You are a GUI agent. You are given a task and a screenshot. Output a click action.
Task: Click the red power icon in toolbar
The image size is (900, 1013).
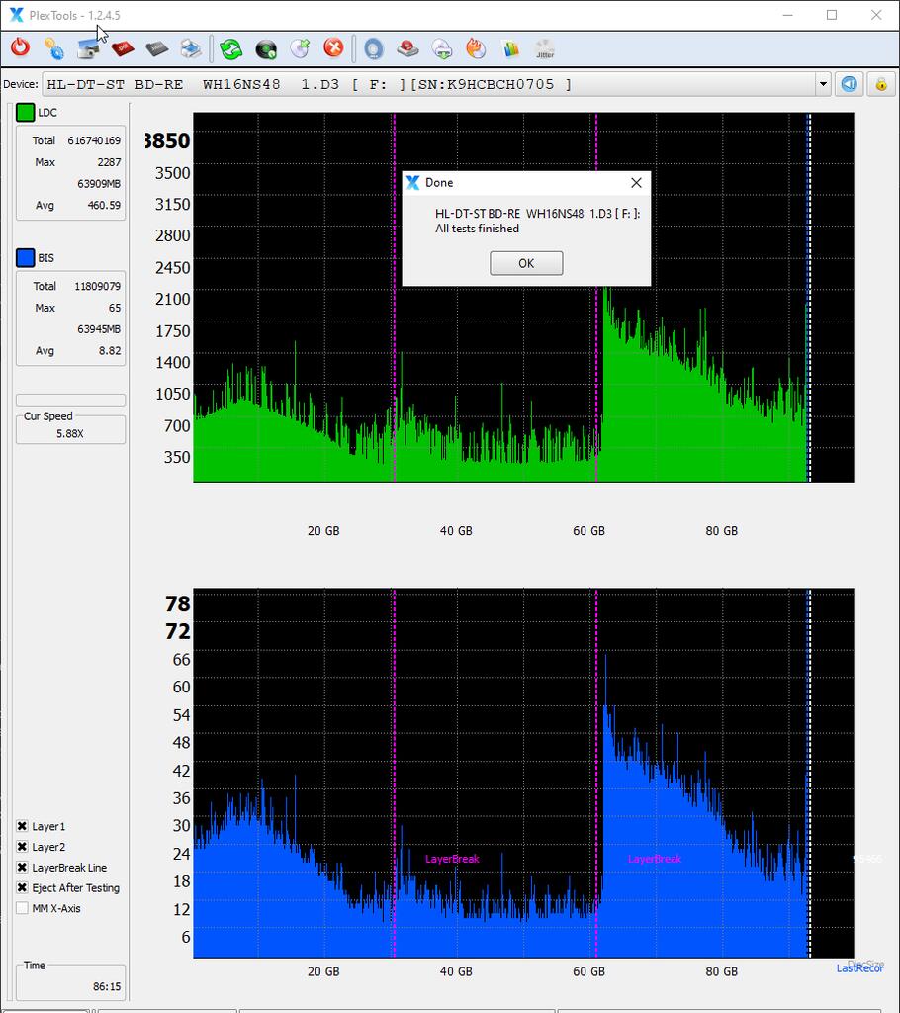pos(20,47)
